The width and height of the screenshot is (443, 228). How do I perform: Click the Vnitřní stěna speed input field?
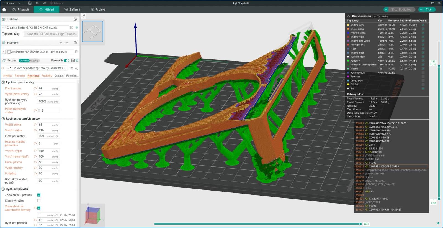(x=48, y=130)
